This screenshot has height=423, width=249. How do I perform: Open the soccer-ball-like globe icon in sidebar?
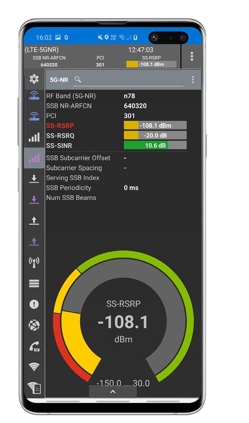click(x=34, y=325)
